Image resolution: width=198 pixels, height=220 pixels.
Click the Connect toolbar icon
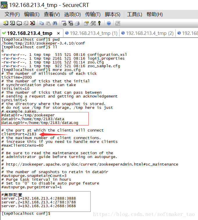tap(6, 23)
